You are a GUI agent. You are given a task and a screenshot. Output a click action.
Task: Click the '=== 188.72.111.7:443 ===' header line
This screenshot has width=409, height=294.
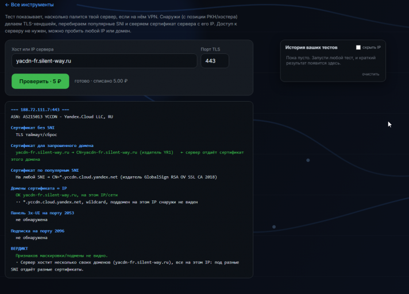tap(40, 110)
